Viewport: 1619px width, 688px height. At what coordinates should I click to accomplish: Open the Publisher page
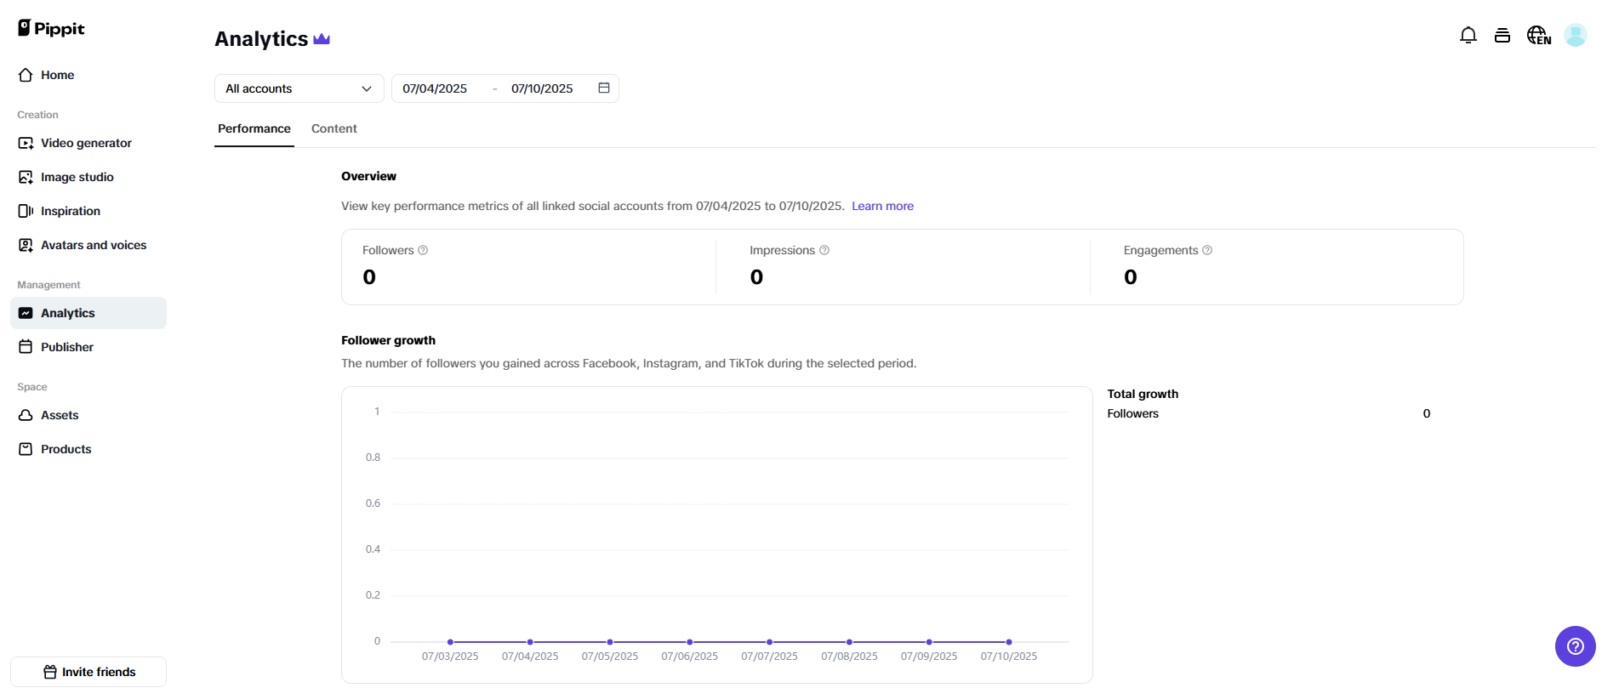tap(66, 347)
